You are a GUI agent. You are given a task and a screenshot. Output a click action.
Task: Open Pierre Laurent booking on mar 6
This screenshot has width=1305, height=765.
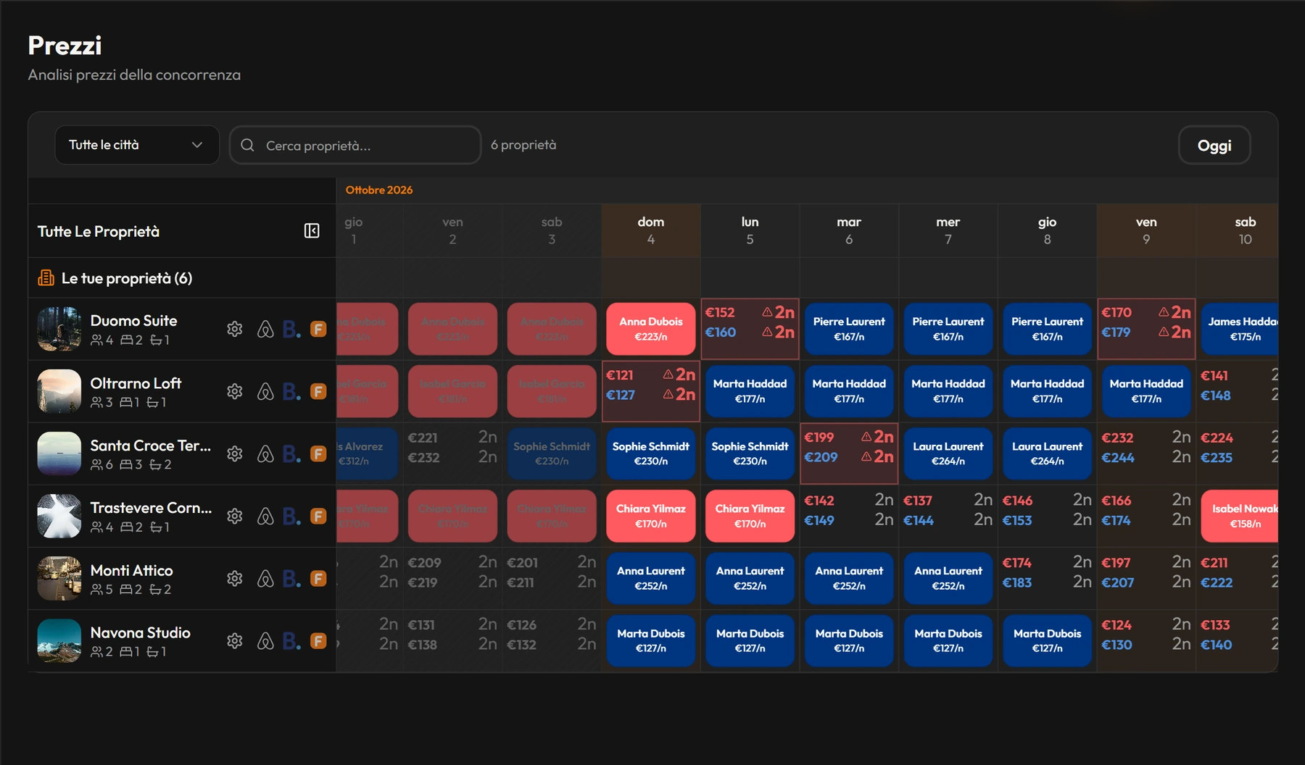pos(849,329)
